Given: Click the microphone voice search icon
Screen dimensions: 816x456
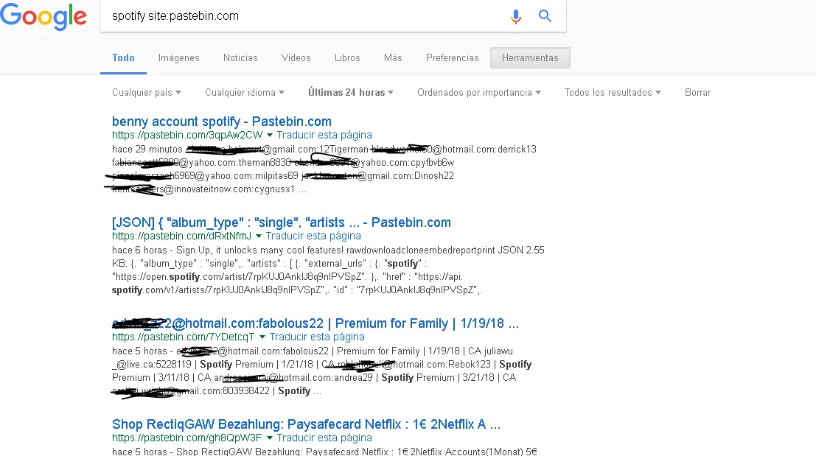Looking at the screenshot, I should tap(516, 16).
